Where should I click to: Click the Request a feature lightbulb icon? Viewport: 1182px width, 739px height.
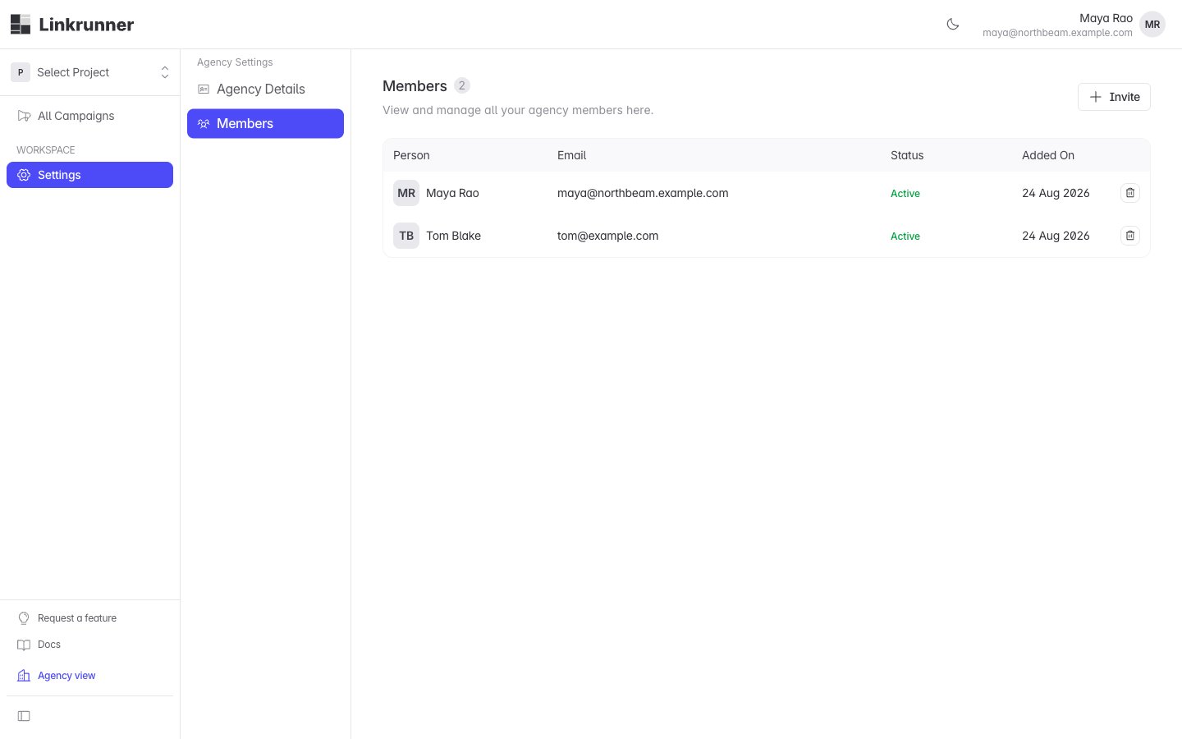24,618
